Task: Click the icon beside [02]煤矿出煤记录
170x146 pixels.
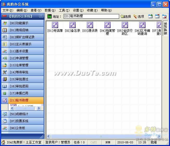Action: tap(5, 37)
